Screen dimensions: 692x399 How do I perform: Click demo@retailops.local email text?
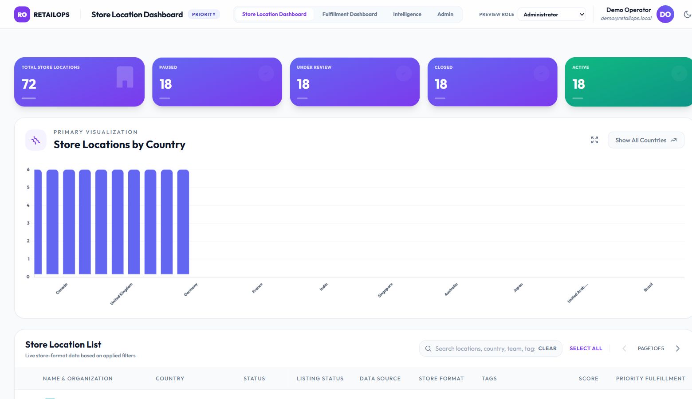(x=626, y=19)
